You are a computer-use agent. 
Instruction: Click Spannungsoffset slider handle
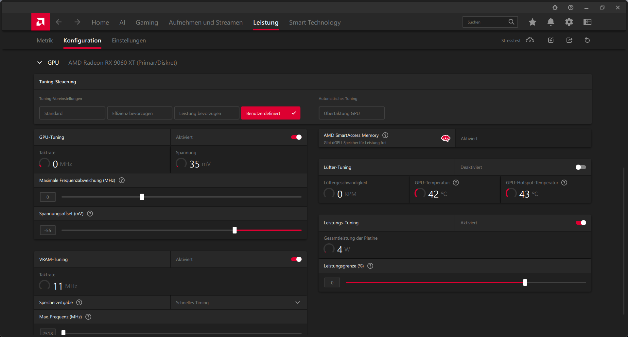235,230
